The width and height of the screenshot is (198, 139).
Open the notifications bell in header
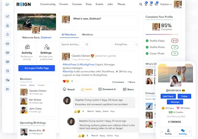click(x=151, y=4)
